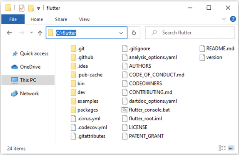The width and height of the screenshot is (239, 155).
Task: Open the Share ribbon tab
Action: 61,20
